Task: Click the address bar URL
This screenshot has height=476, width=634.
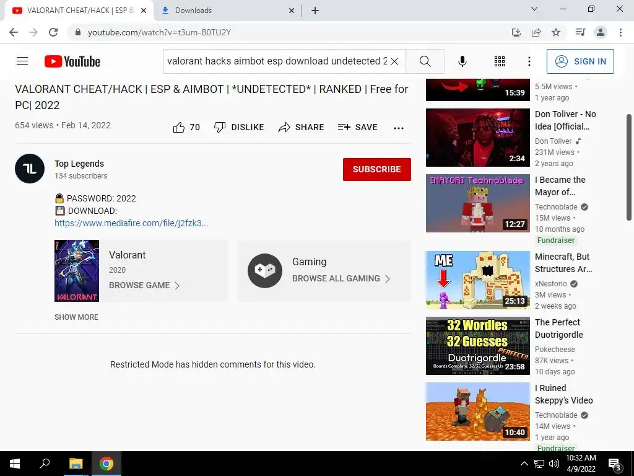Action: 159,32
